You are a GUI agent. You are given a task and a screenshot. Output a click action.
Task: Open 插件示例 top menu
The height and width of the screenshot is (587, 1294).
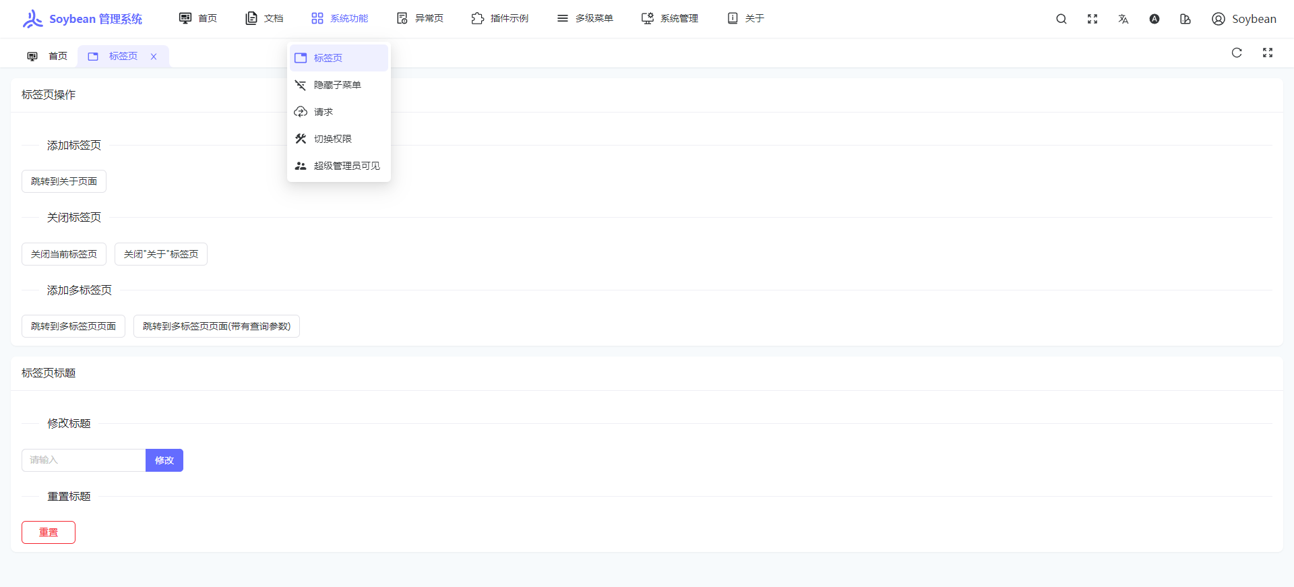pos(500,18)
